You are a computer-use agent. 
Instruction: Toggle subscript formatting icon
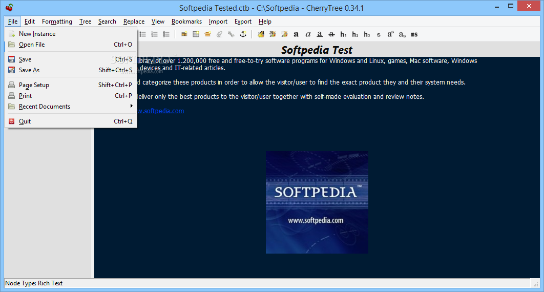pyautogui.click(x=402, y=34)
